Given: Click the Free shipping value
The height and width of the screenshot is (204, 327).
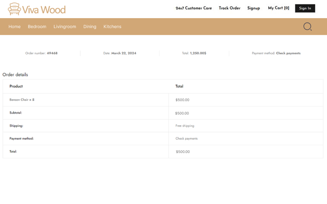Looking at the screenshot, I should coord(185,126).
